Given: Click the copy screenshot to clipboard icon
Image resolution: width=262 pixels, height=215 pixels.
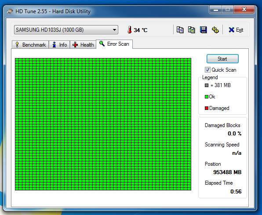Looking at the screenshot, I should (x=192, y=30).
